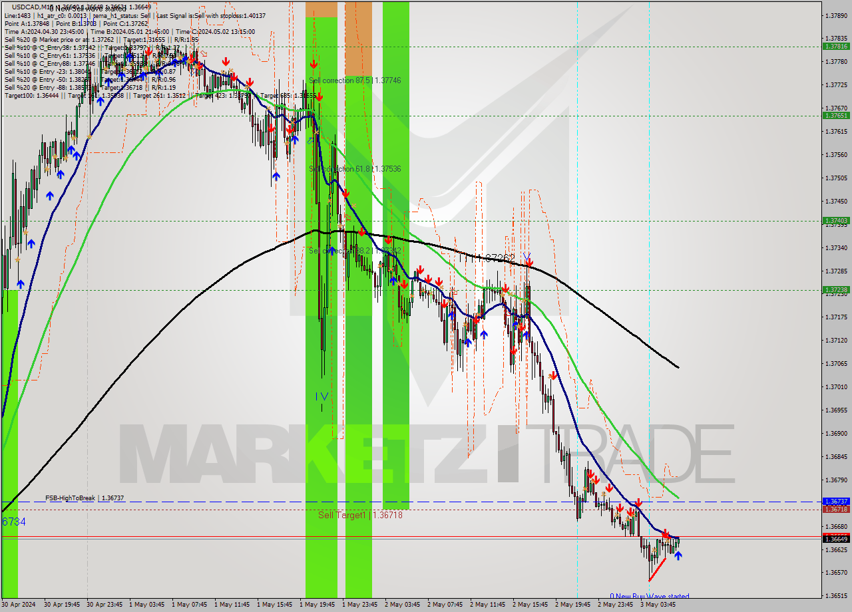Viewport: 852px width, 612px height.
Task: Click 'Sell correction 38.2' label
Action: click(355, 251)
